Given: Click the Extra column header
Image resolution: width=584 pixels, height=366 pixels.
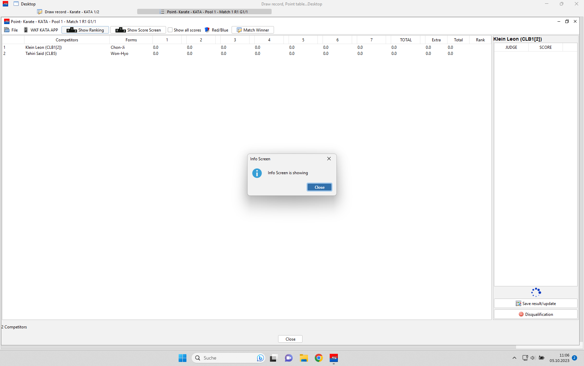Looking at the screenshot, I should tap(436, 40).
